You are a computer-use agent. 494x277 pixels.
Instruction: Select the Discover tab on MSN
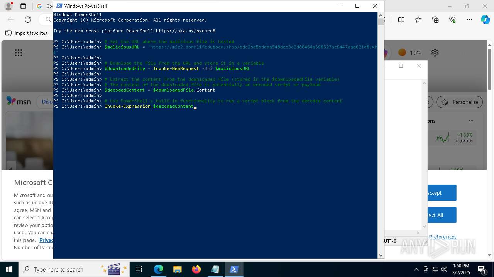[x=47, y=102]
